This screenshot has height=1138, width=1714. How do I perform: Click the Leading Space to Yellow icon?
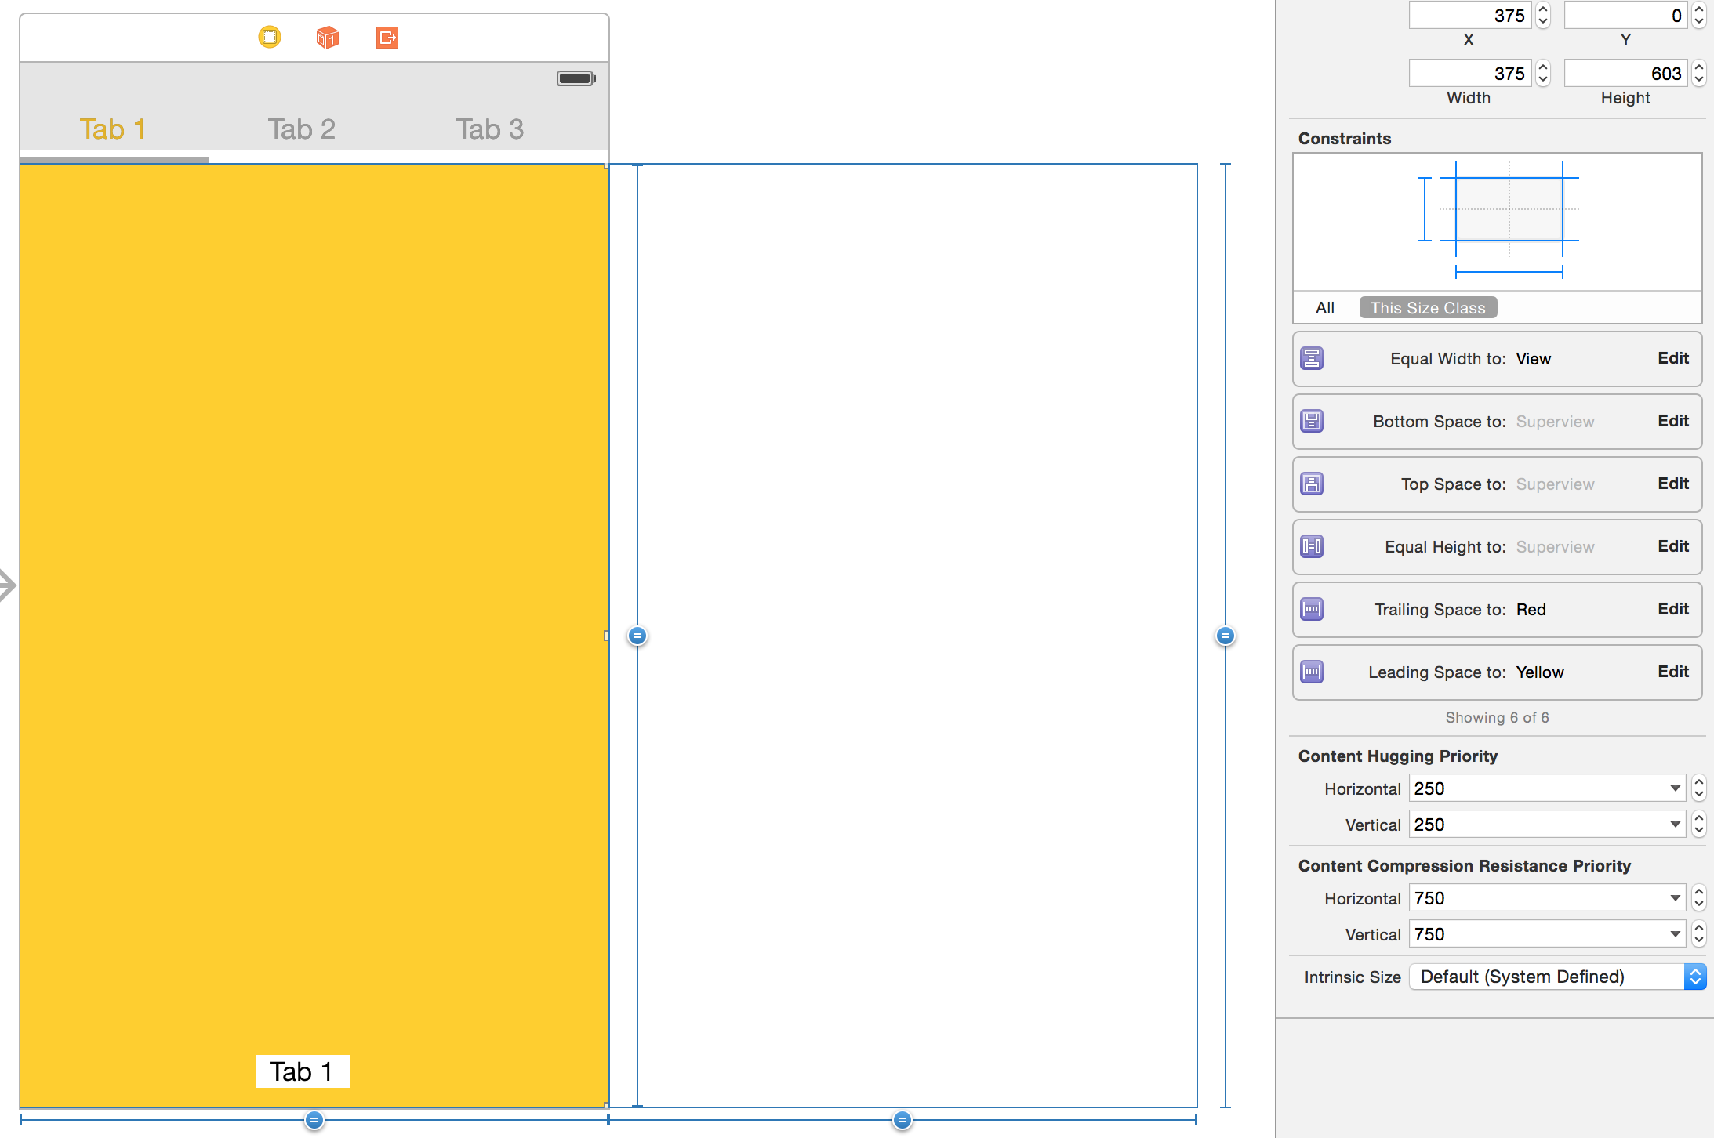coord(1312,672)
